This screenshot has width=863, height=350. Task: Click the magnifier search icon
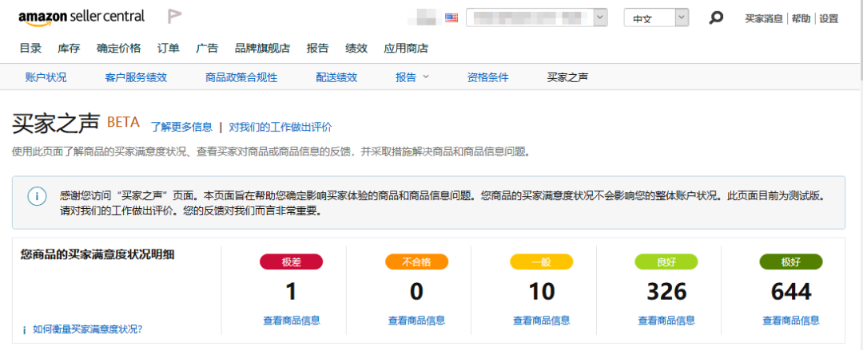click(716, 18)
